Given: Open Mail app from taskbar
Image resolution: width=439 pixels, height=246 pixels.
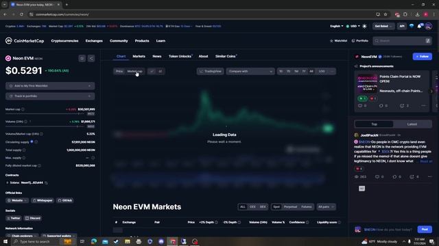Looking at the screenshot, I should (105, 241).
